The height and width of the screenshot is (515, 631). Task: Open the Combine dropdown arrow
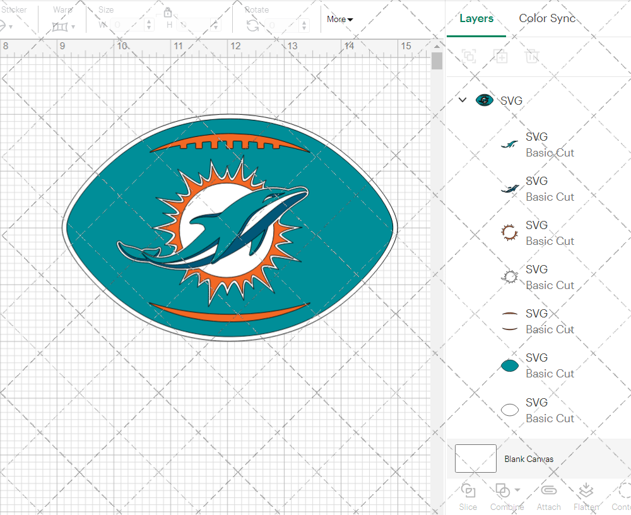(517, 490)
